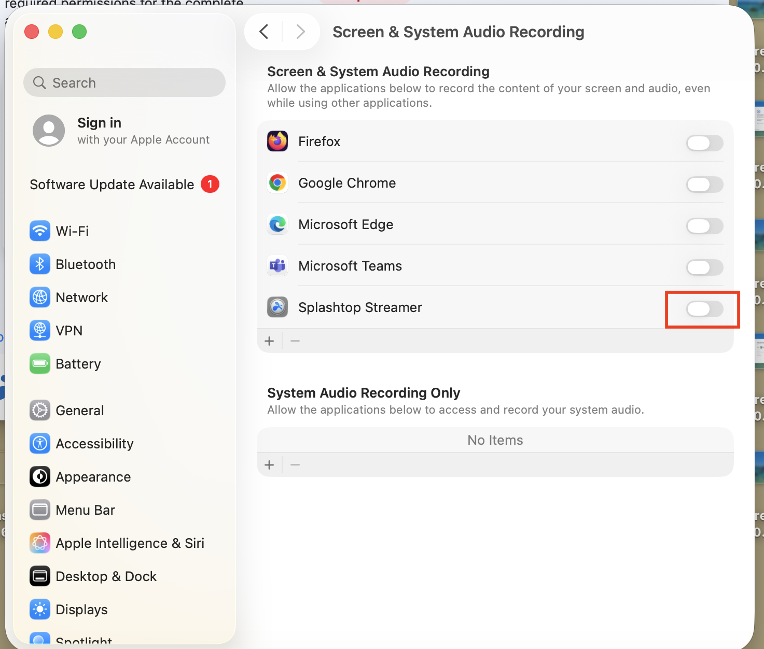Select Desktop & Dock in sidebar
764x649 pixels.
[x=106, y=576]
